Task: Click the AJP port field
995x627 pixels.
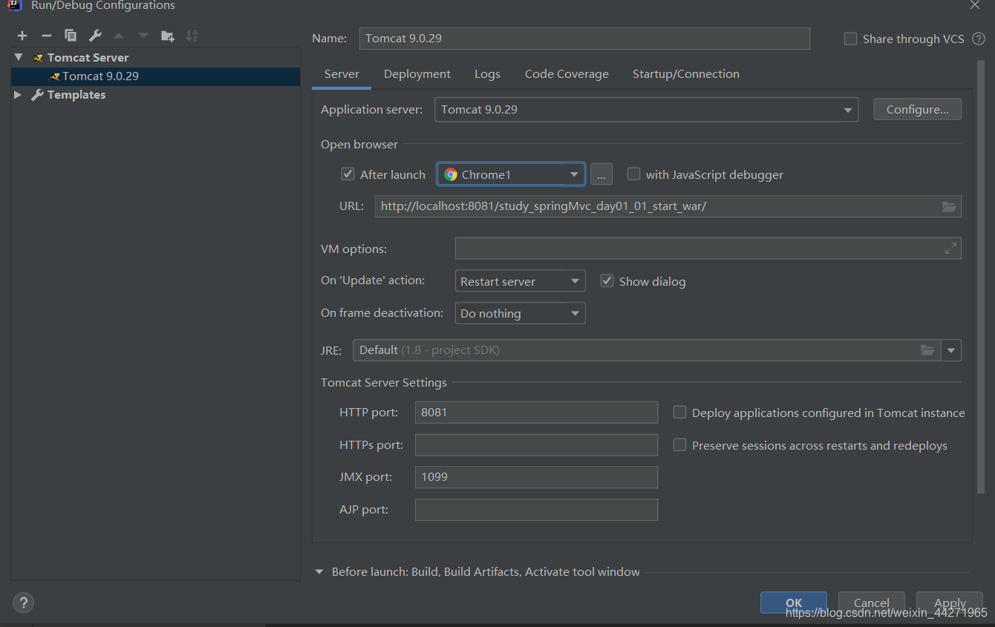Action: 536,510
